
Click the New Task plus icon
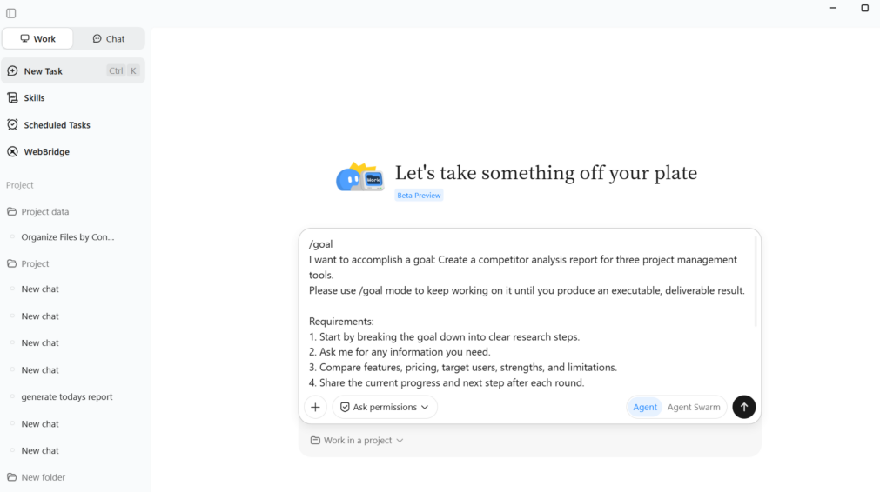pyautogui.click(x=12, y=71)
